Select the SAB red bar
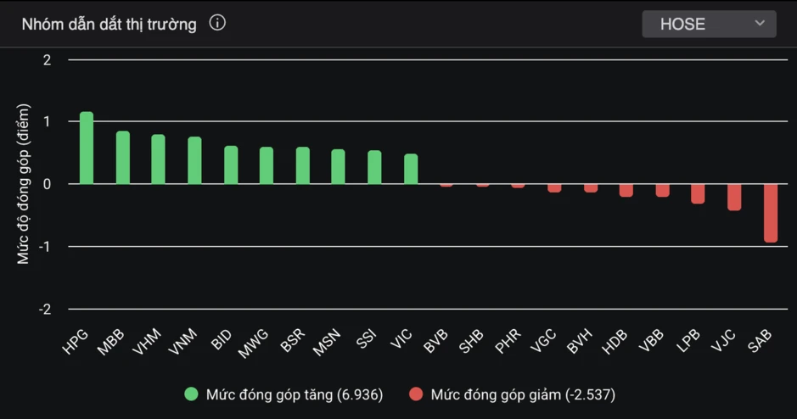Image resolution: width=797 pixels, height=419 pixels. pos(771,213)
